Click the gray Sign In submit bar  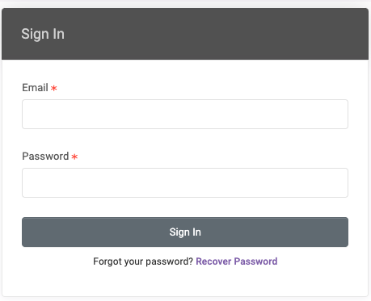[x=185, y=232]
